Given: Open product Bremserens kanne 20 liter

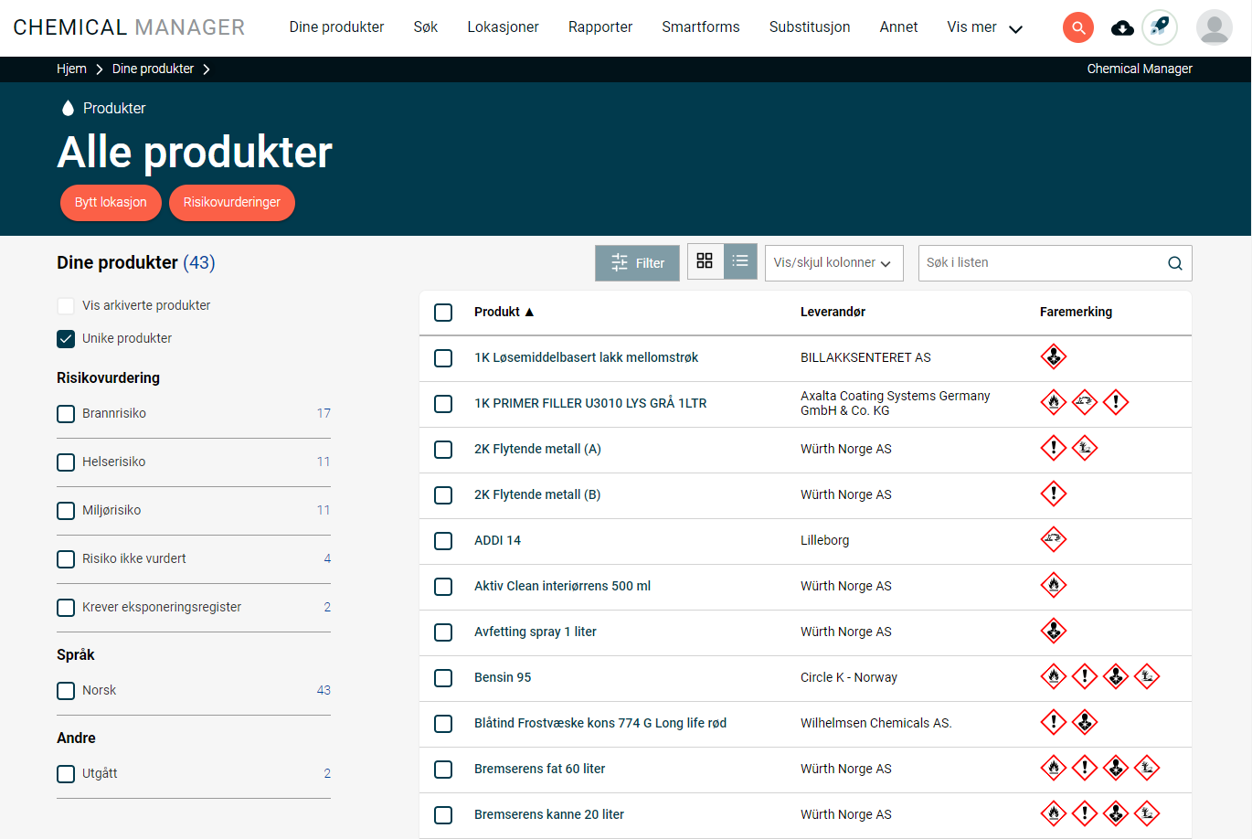Looking at the screenshot, I should tap(549, 814).
